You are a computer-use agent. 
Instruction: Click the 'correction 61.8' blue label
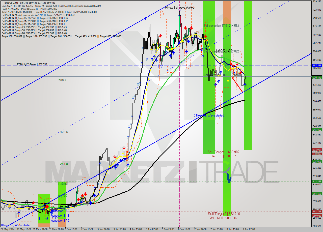click(60, 216)
